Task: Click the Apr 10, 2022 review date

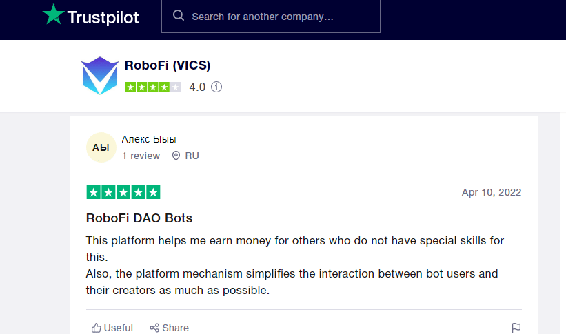Action: click(x=491, y=192)
